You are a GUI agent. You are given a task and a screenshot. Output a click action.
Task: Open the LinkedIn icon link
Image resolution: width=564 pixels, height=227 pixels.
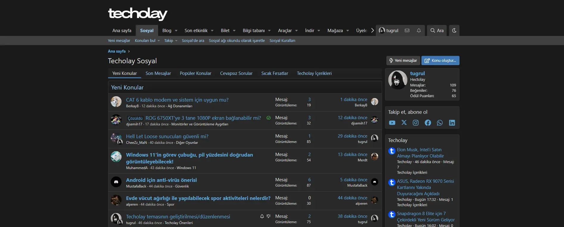452,123
